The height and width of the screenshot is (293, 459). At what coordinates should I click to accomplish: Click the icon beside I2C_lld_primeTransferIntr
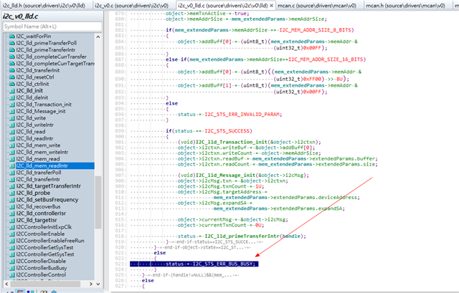12,49
